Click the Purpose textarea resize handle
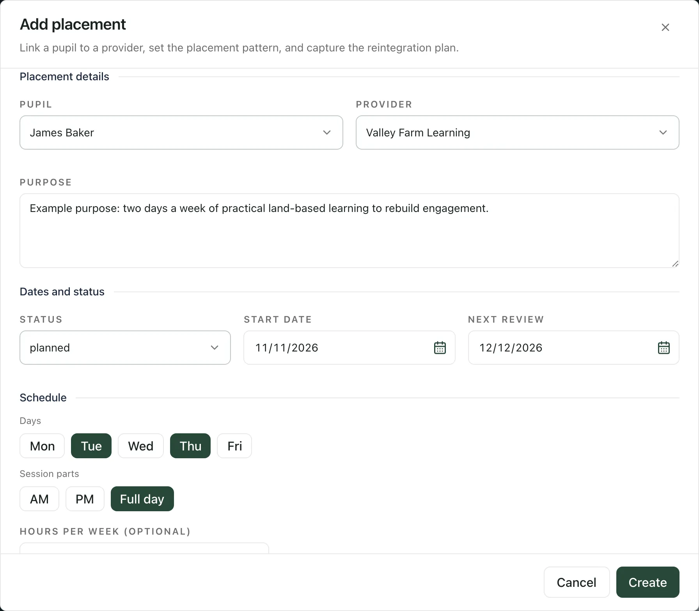 pyautogui.click(x=675, y=264)
